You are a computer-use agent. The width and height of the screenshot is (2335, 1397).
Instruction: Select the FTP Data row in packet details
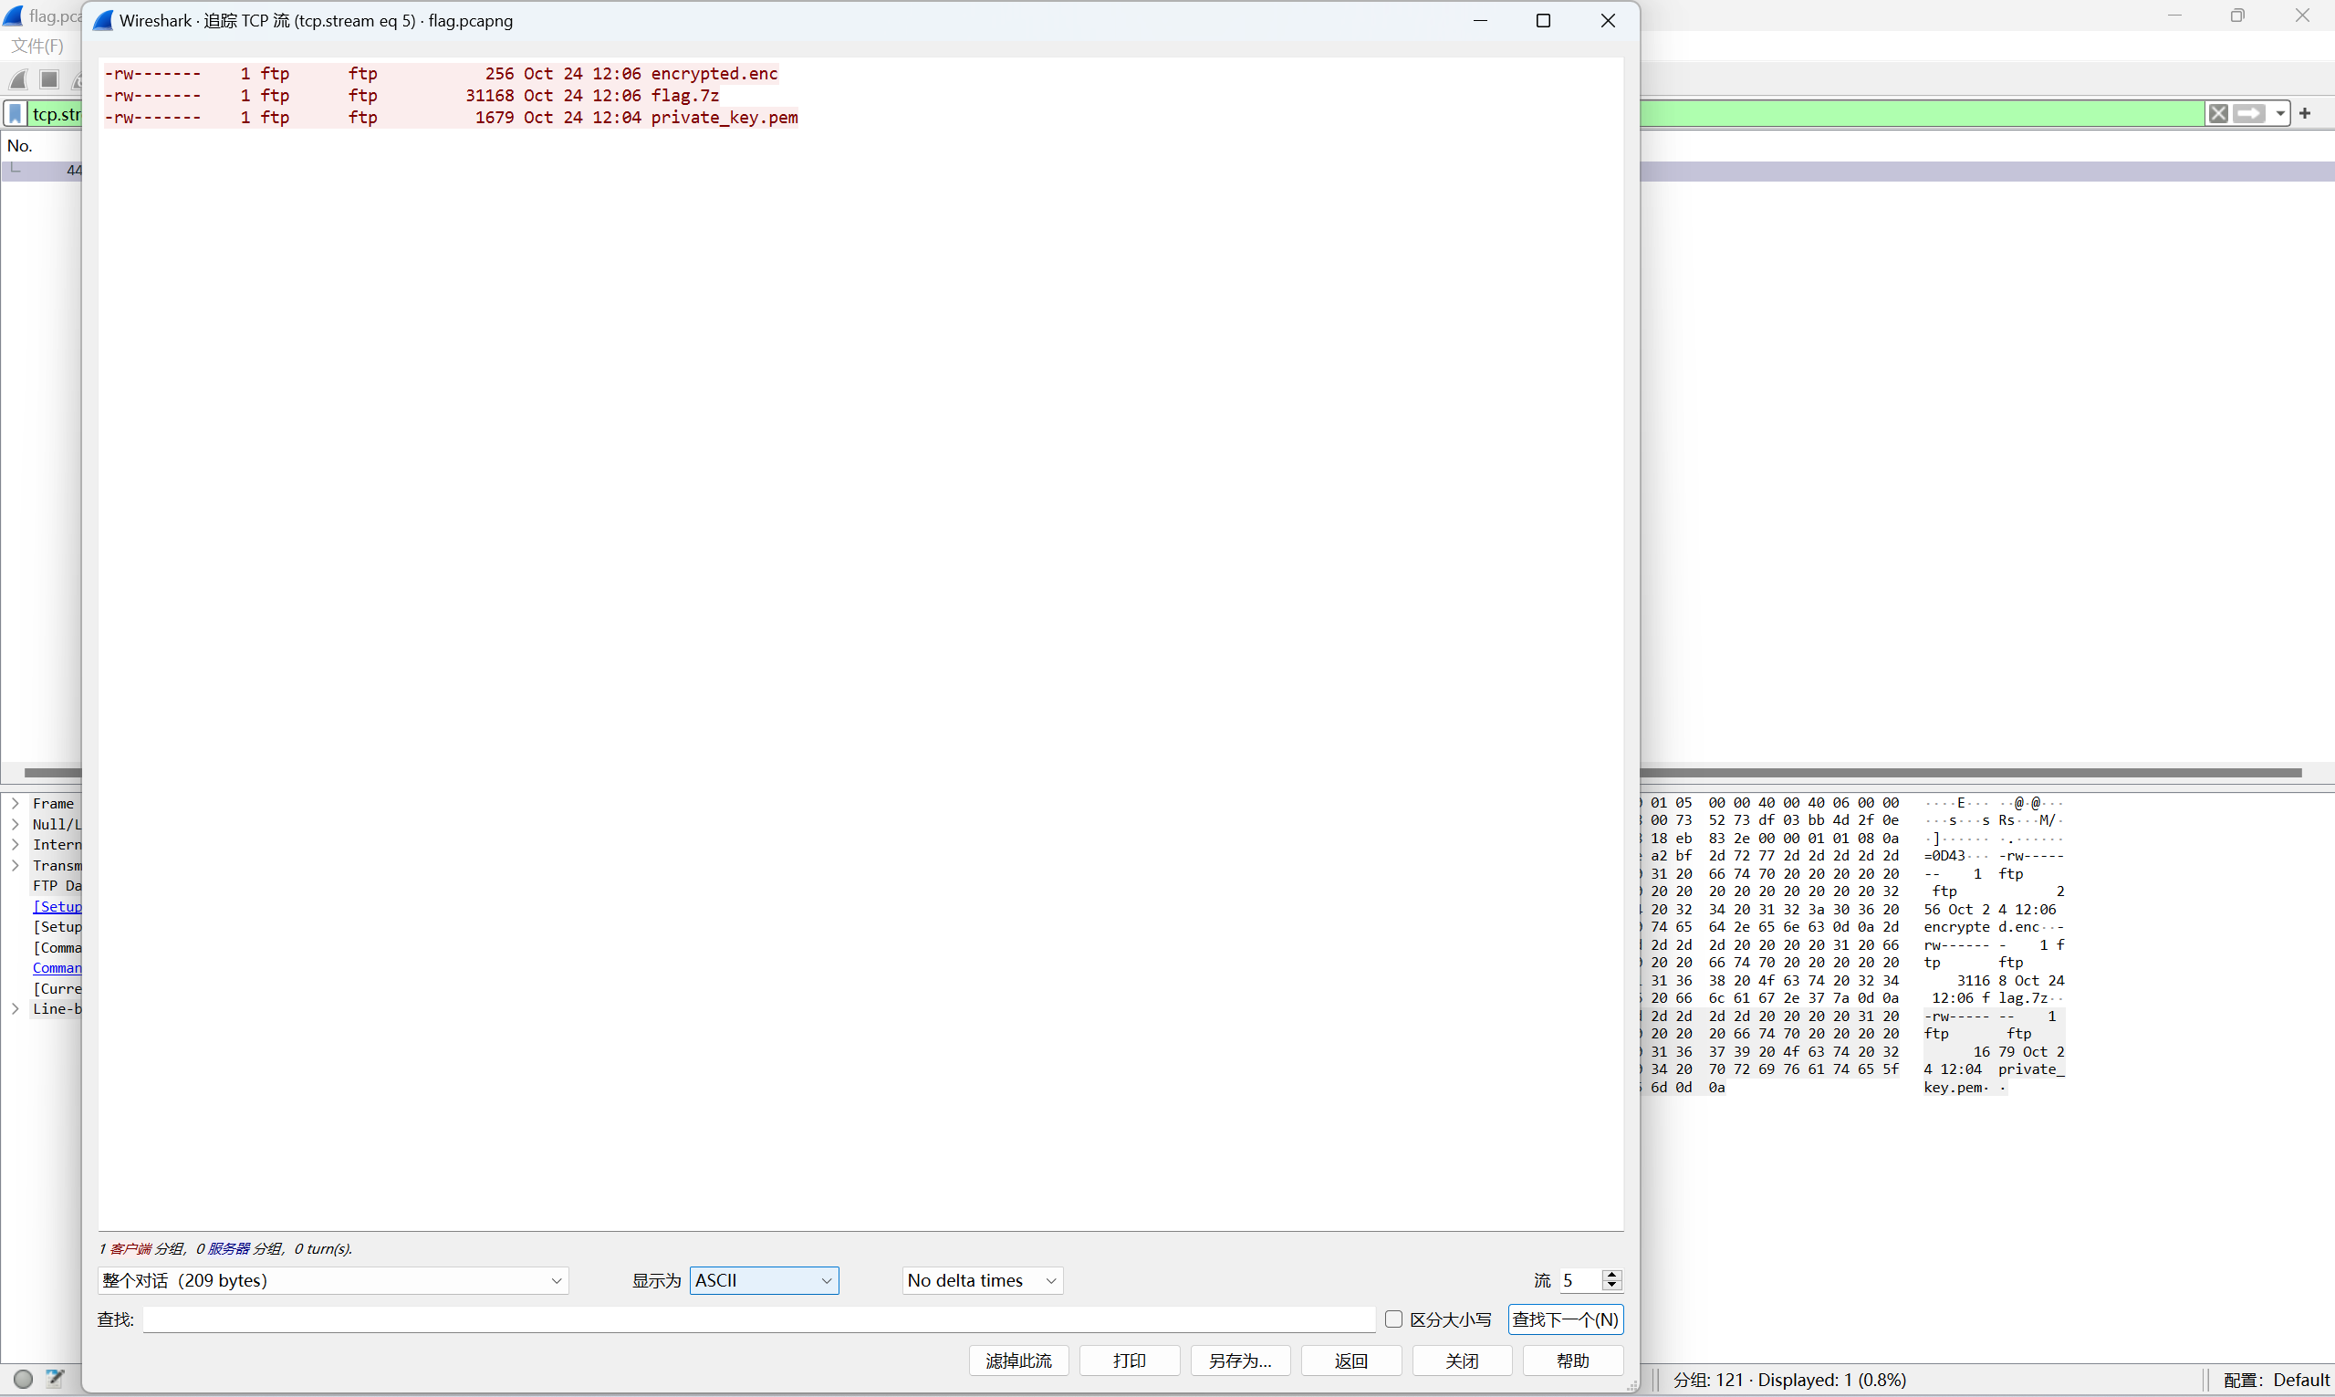tap(57, 886)
